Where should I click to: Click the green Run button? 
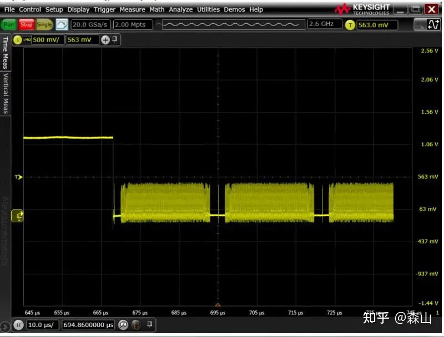[9, 24]
